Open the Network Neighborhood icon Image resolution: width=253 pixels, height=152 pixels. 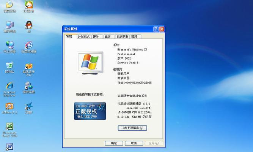click(9, 47)
